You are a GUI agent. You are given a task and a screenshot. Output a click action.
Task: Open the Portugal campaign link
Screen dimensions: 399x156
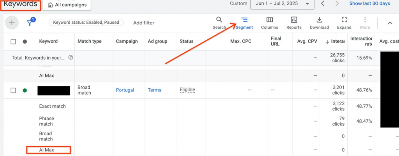coord(125,90)
